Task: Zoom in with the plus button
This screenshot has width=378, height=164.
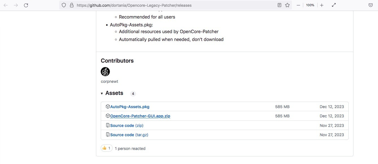Action: (x=322, y=5)
